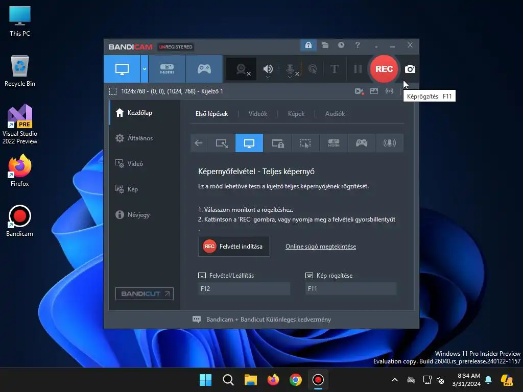This screenshot has width=523, height=392.
Task: Click resolution text 1024x768 Kijelző 1
Action: coord(172,91)
